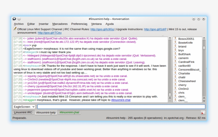Click user icon beside briand
218x137 pixels.
click(x=175, y=46)
